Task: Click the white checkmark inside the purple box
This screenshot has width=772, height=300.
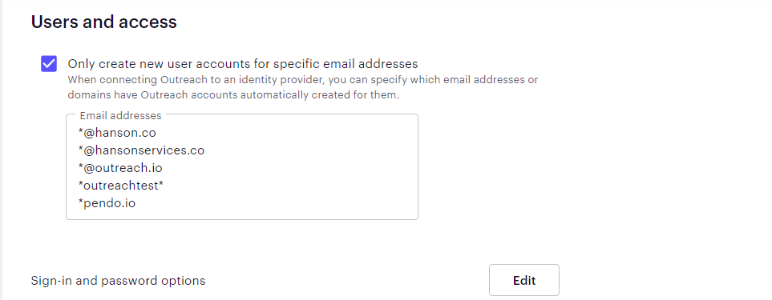Action: tap(49, 64)
